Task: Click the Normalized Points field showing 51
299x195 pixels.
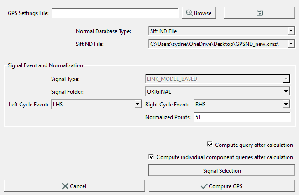Action: point(242,117)
